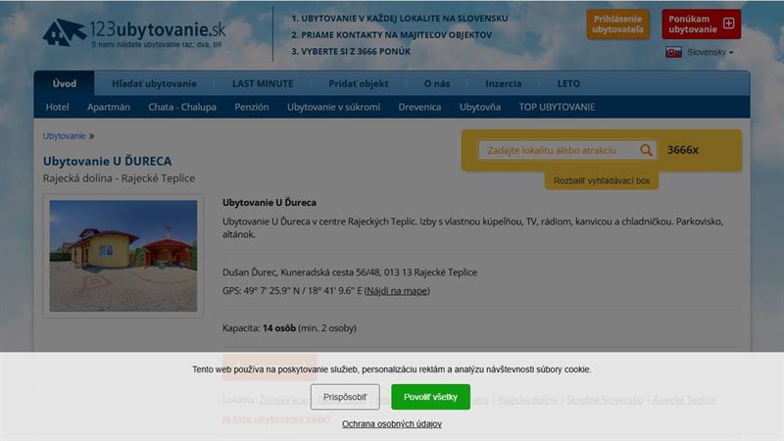Click the 3666x results count
The image size is (784, 441).
point(682,150)
